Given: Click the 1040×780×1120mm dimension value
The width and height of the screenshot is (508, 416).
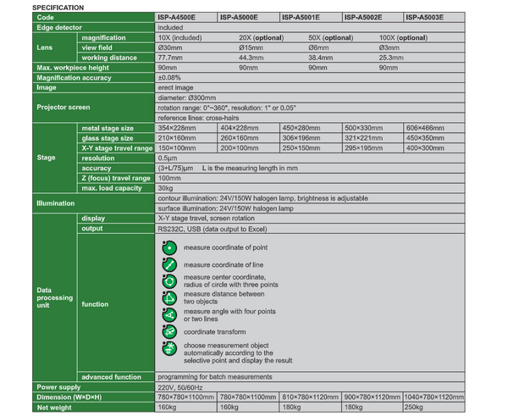Looking at the screenshot, I should (x=433, y=397).
